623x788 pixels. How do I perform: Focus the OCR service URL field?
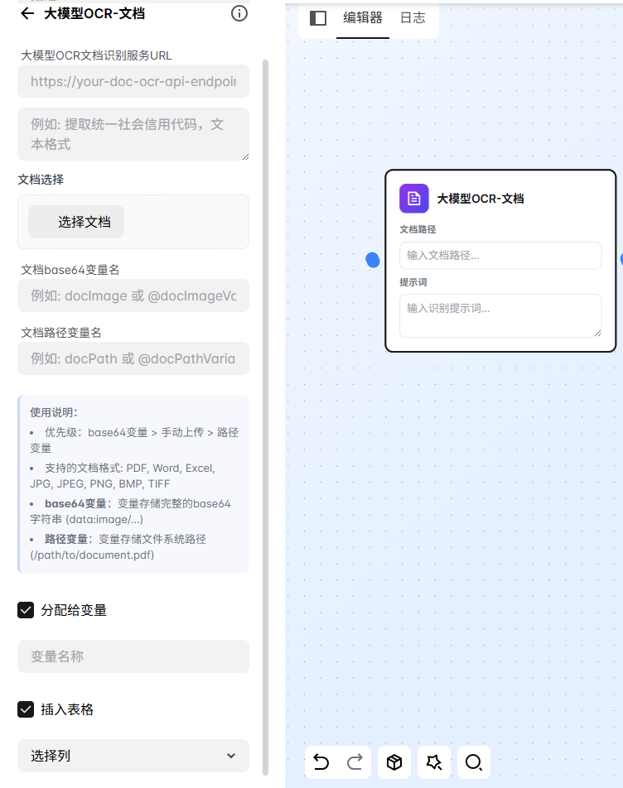pos(133,81)
